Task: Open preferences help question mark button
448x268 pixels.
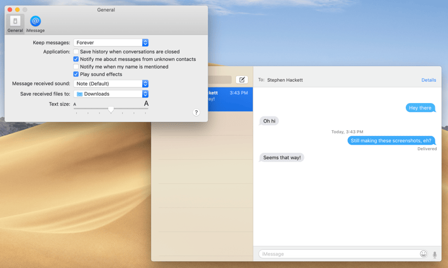Action: (x=196, y=112)
